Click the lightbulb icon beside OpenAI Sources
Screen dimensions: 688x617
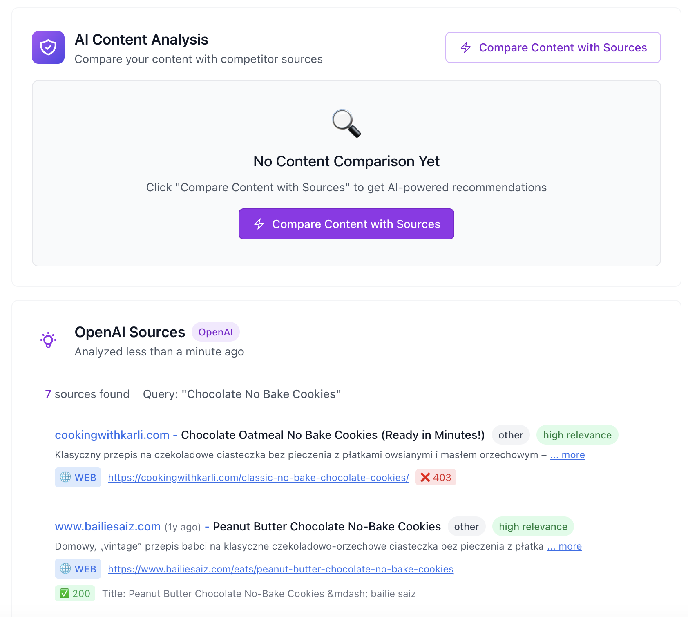48,340
